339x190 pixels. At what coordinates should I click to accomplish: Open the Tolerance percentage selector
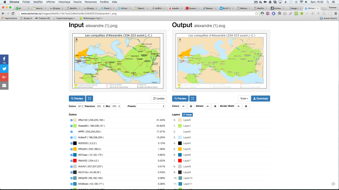tap(99, 106)
